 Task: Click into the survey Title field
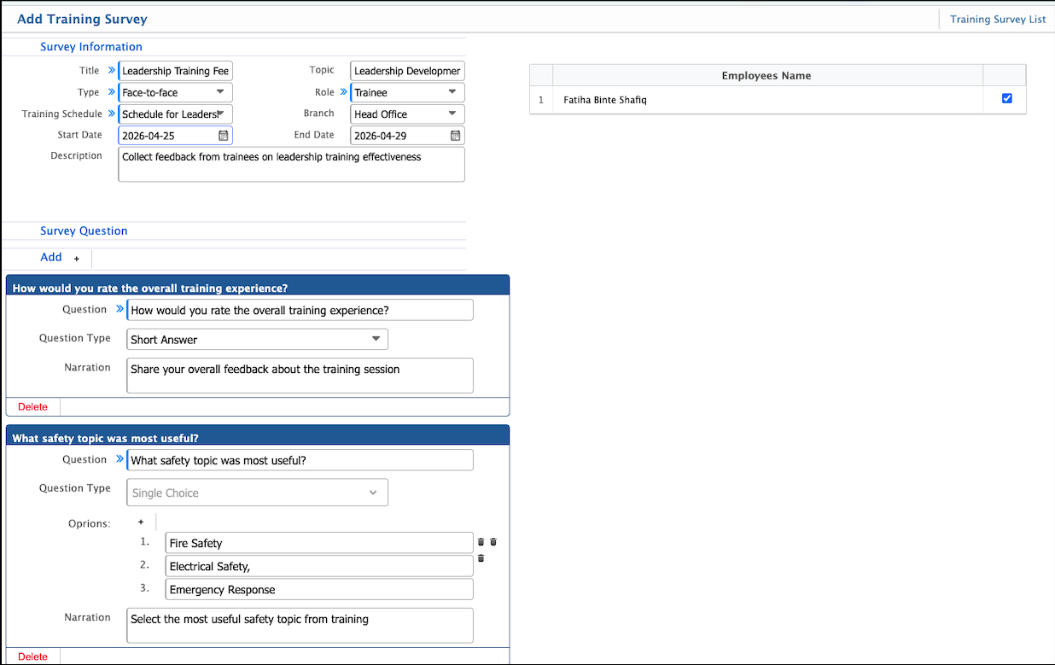coord(175,71)
